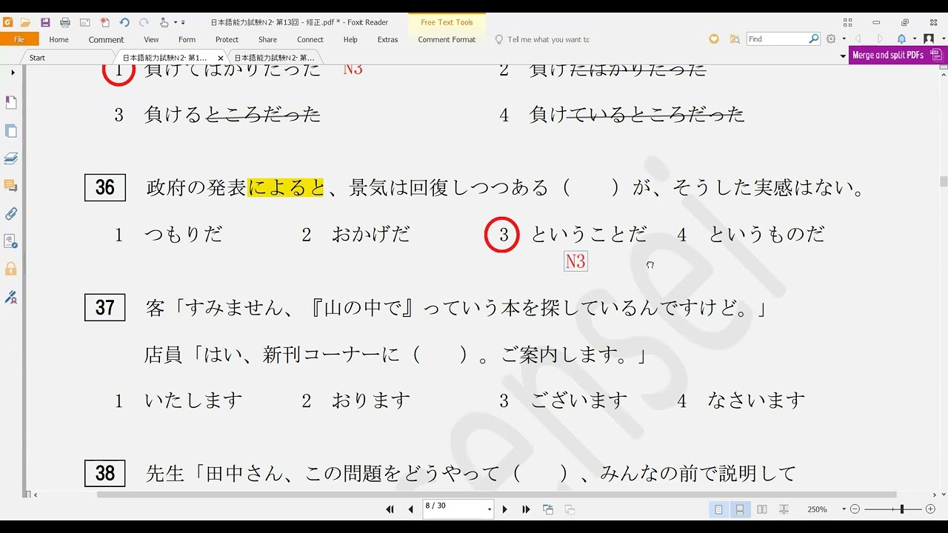Open the Share ribbon tab
The width and height of the screenshot is (948, 533).
click(x=267, y=40)
